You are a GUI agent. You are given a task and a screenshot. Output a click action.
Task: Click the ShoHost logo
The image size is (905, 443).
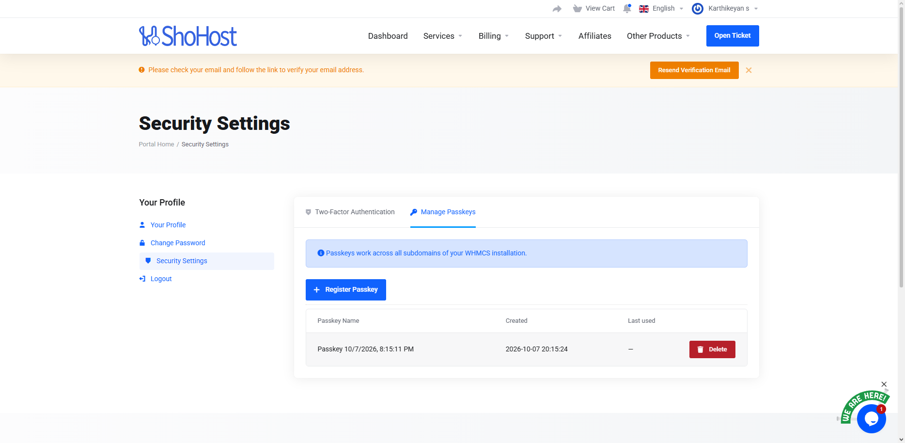click(188, 36)
